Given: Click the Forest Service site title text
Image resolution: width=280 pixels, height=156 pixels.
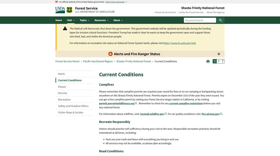Looking at the screenshot, I should (86, 8).
